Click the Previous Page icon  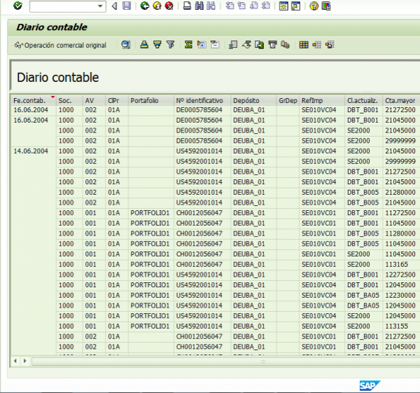pyautogui.click(x=241, y=6)
